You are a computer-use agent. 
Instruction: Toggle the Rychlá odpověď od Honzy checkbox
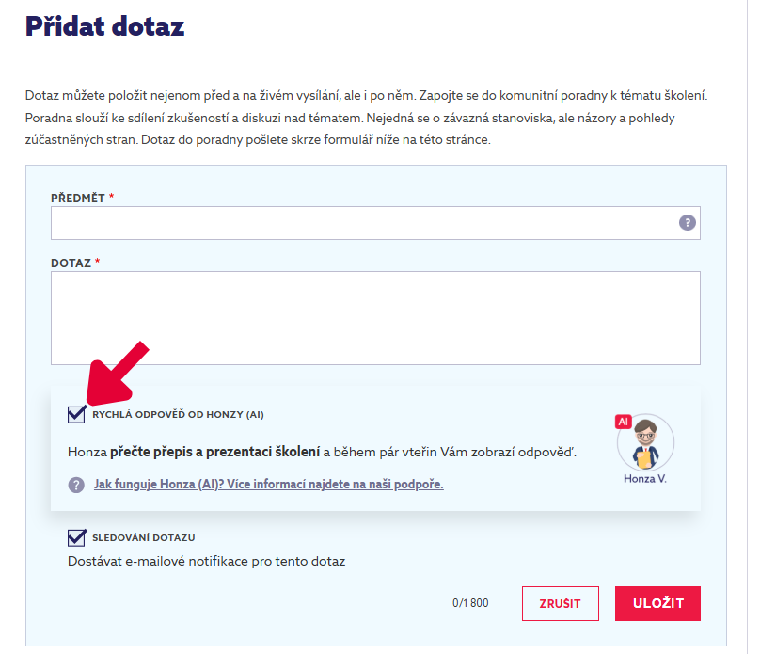77,413
